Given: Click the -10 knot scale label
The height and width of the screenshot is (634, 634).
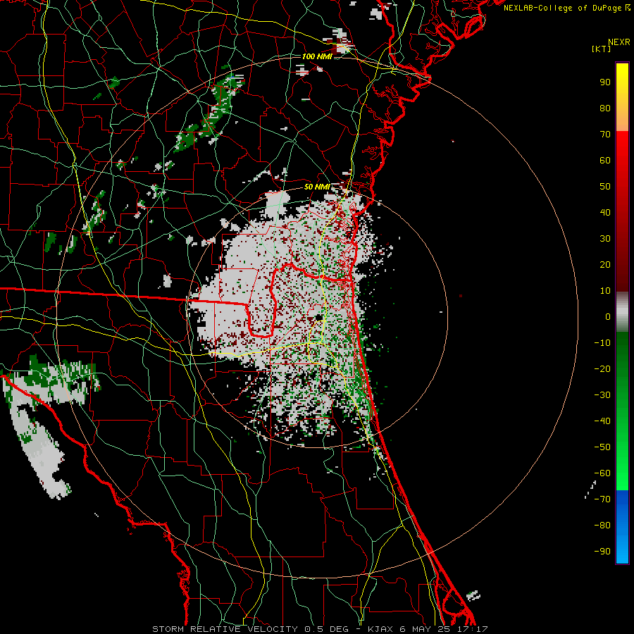Looking at the screenshot, I should [602, 343].
